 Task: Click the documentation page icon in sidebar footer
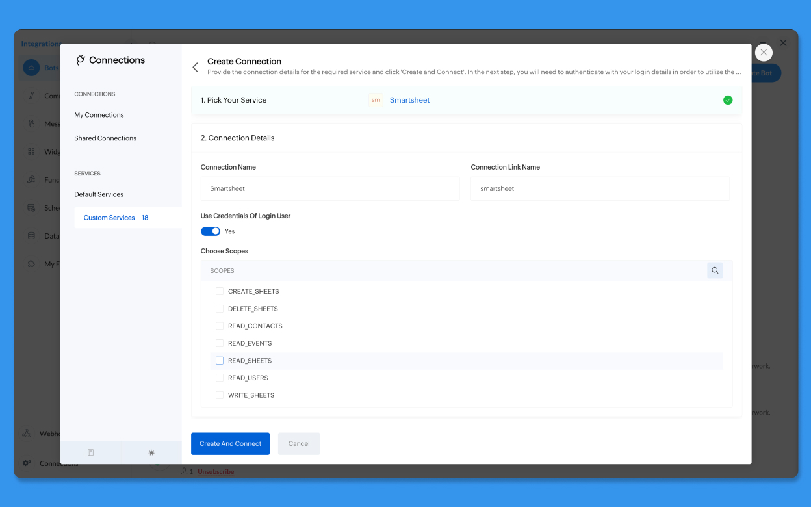[x=91, y=452]
